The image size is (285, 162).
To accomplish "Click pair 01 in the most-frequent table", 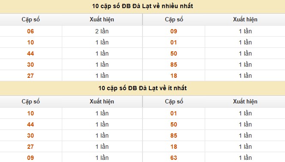I will [x=173, y=43].
